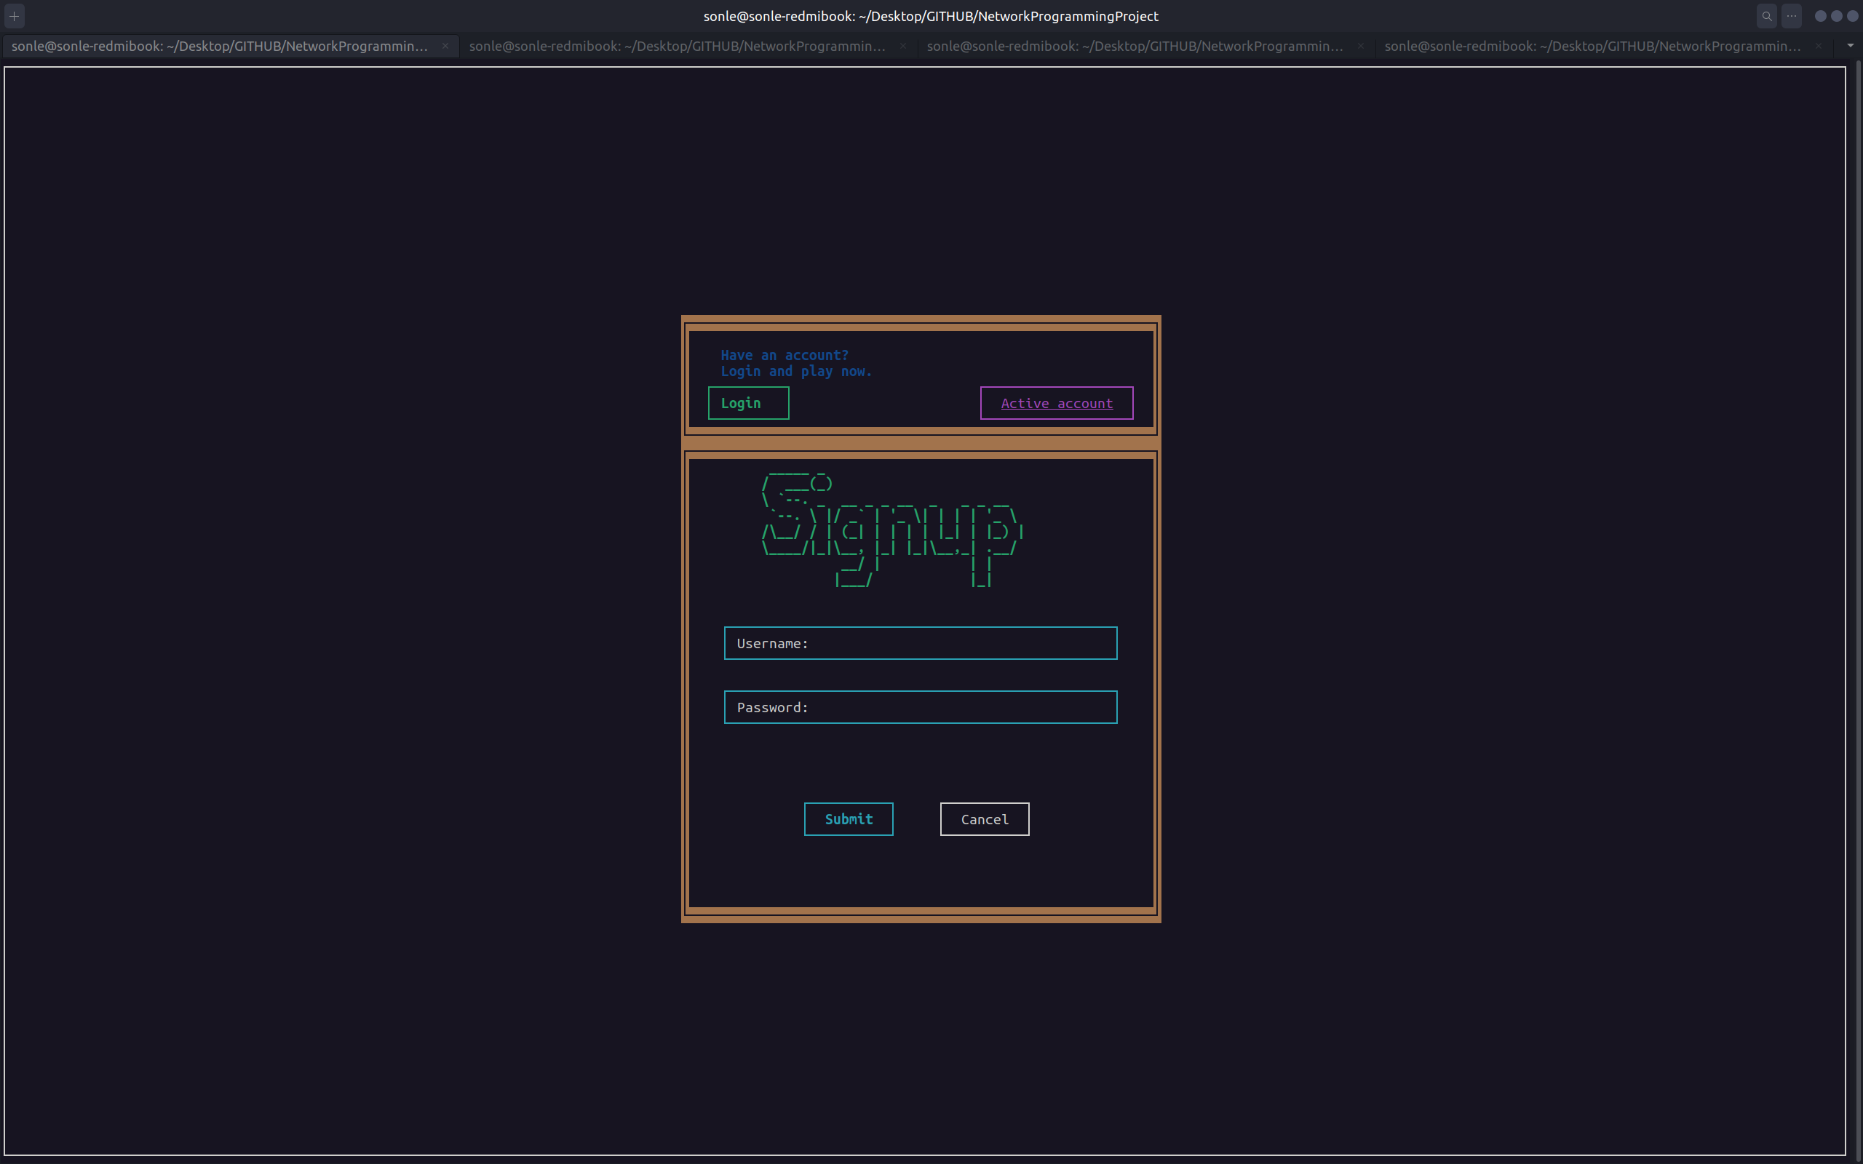The height and width of the screenshot is (1164, 1863).
Task: Click the window title bar text
Action: coord(930,16)
